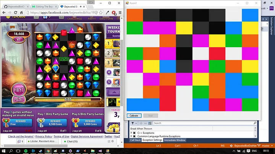
Task: Open Digital Services Agreement link
Action: 87,137
